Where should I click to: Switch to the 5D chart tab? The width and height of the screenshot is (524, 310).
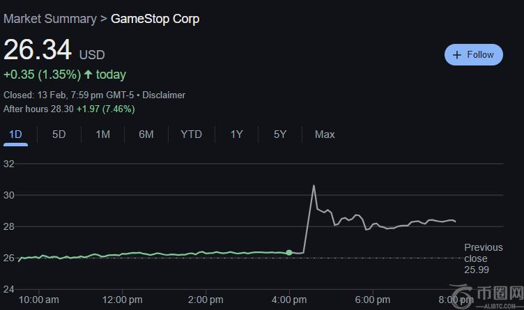tap(59, 134)
